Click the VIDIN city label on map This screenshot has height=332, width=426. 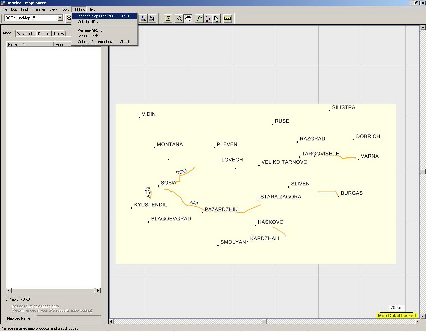(x=149, y=114)
